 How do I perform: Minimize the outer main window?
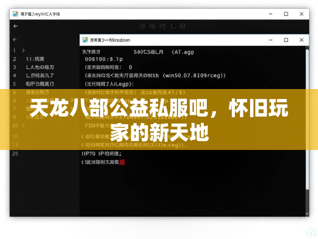click(271, 14)
